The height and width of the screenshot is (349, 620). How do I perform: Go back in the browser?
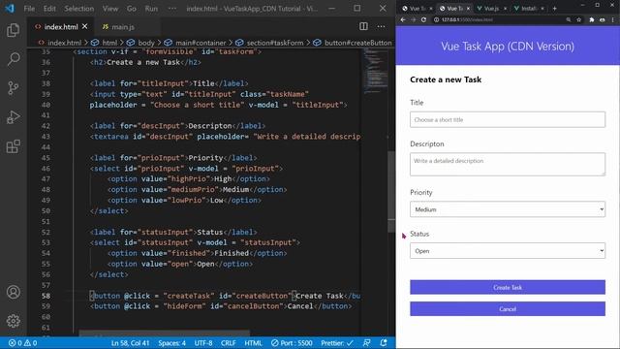(x=403, y=19)
